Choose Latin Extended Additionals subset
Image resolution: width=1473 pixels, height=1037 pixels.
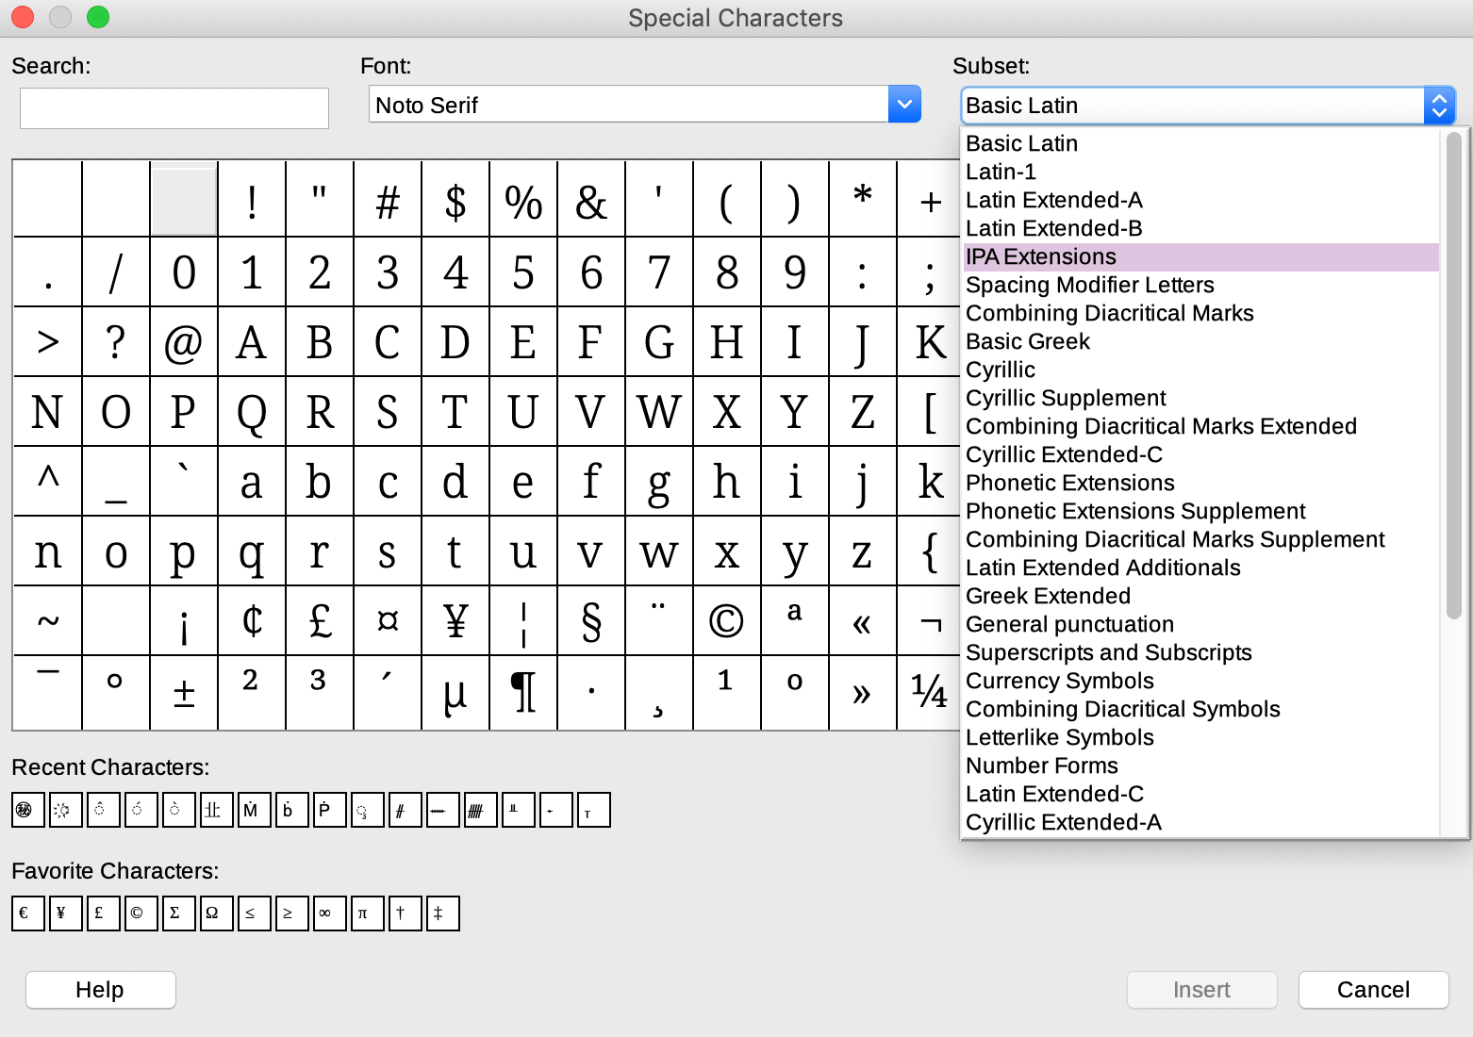coord(1200,568)
